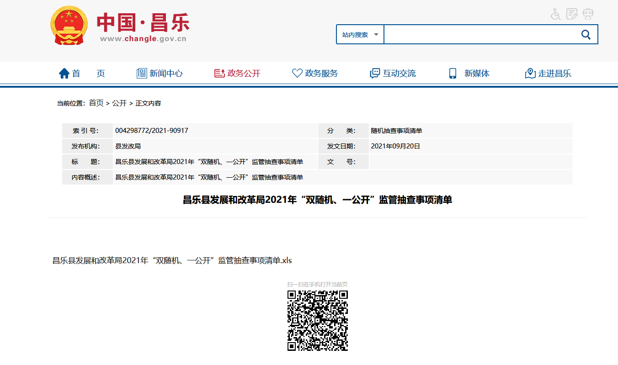Viewport: 618px width, 365px height.
Task: Switch to the 政务公开 navigation tab
Action: pos(236,73)
